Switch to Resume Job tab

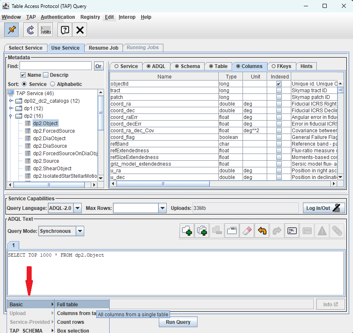(103, 48)
